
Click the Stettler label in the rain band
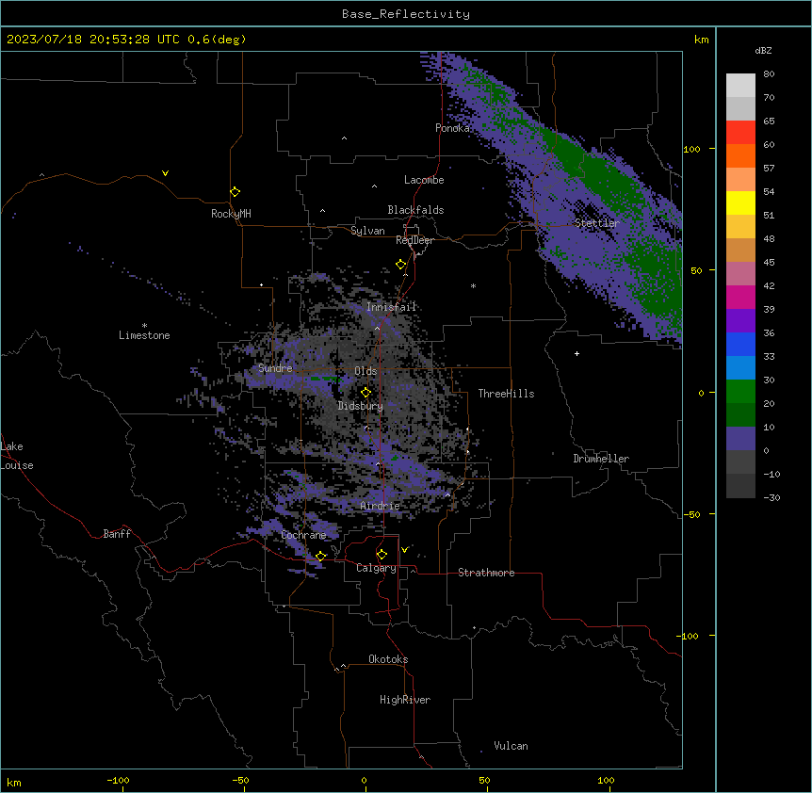(596, 223)
